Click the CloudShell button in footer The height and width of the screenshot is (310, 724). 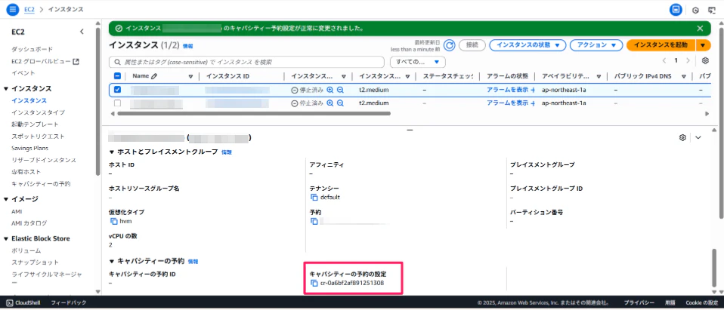pos(24,302)
